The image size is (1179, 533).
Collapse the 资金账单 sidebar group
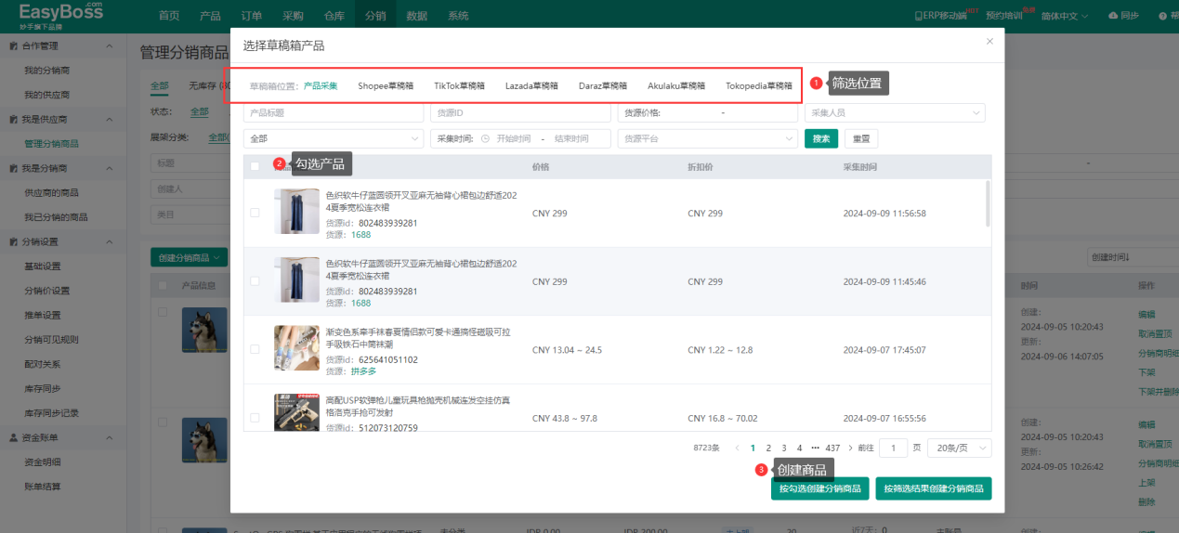pos(110,437)
